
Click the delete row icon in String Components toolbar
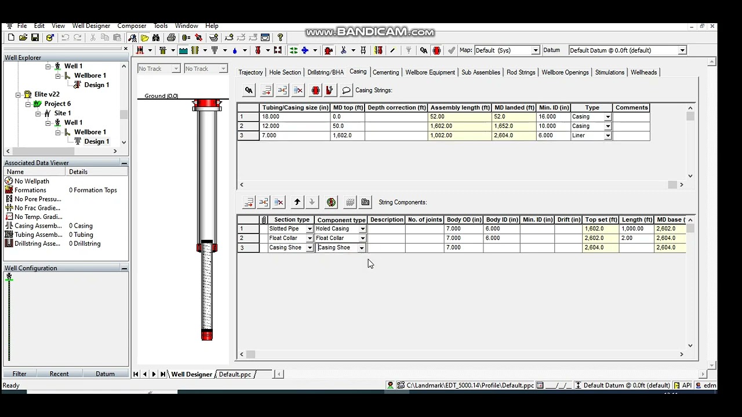pos(279,202)
